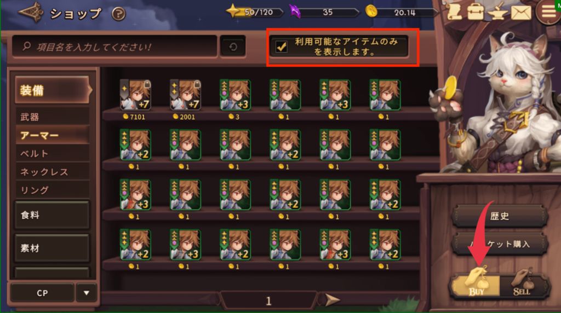Open the CP sort selector
Screen dimensions: 561x313
[x=42, y=293]
